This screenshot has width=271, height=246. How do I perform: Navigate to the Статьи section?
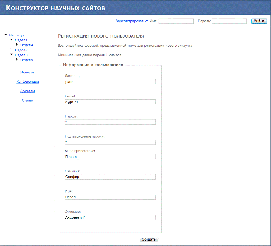(x=28, y=100)
